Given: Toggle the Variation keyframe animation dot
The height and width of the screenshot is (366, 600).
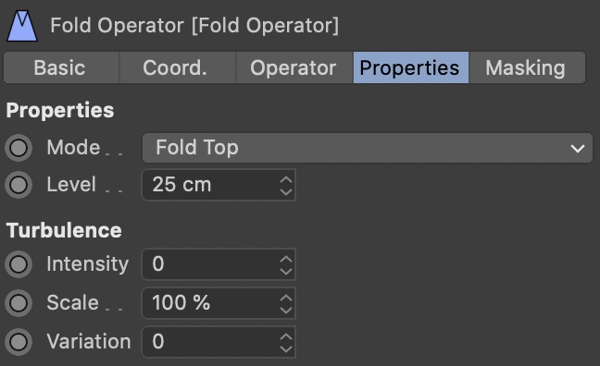Looking at the screenshot, I should coord(19,342).
